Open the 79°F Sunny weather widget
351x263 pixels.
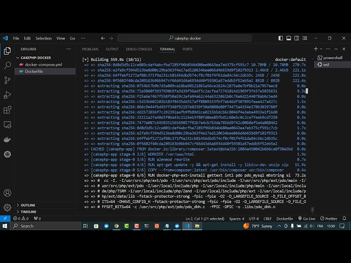[258, 226]
